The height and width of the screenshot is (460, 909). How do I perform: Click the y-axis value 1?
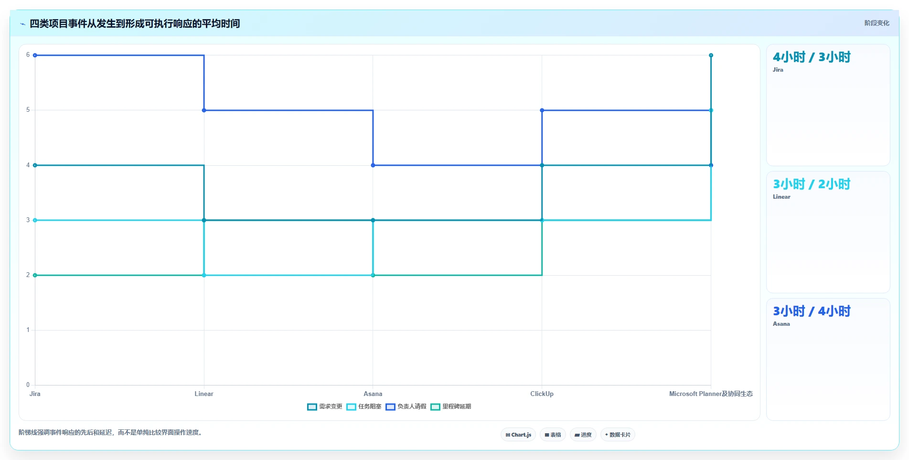28,330
